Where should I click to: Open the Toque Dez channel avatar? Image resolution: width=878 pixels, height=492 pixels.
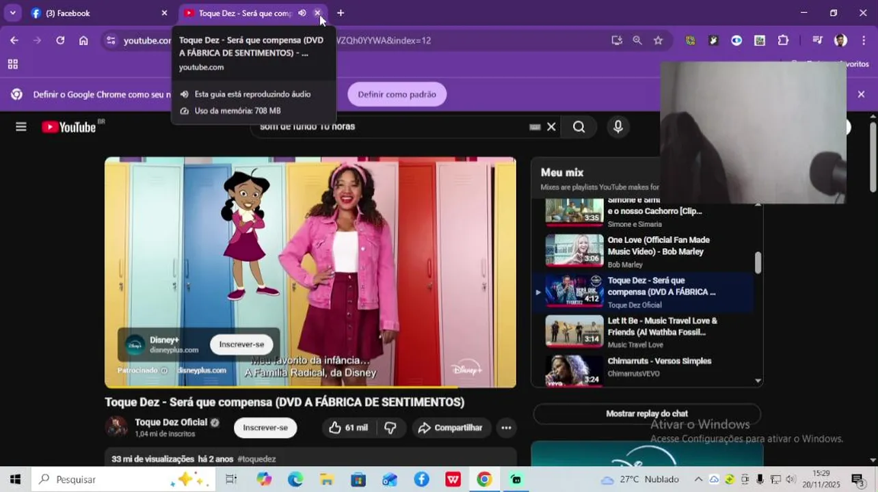tap(116, 427)
